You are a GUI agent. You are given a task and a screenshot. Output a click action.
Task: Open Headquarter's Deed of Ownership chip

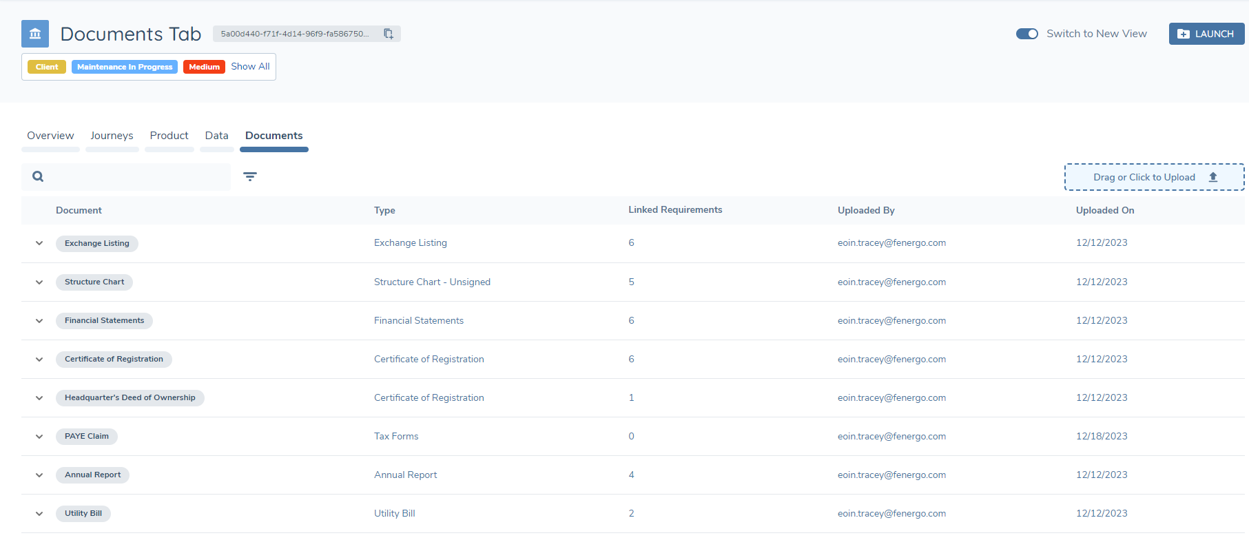(x=130, y=397)
